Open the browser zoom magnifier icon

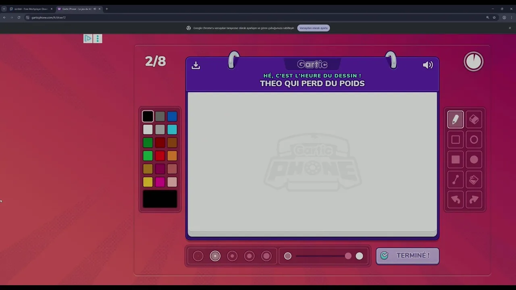tap(487, 18)
